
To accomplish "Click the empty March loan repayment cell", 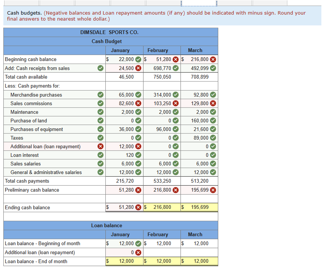I will pos(199,253).
